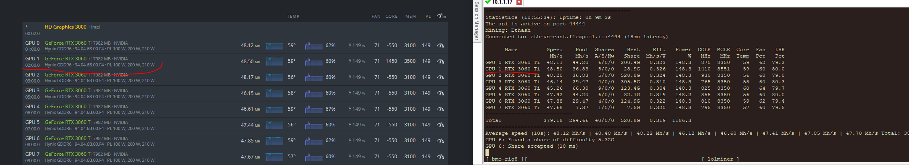
Task: Click green check icon on 10.1.1.17 tab
Action: (488, 2)
